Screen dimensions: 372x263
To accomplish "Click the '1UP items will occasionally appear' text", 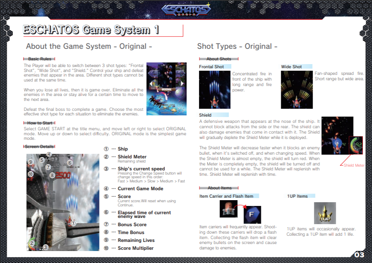I will (321, 232).
